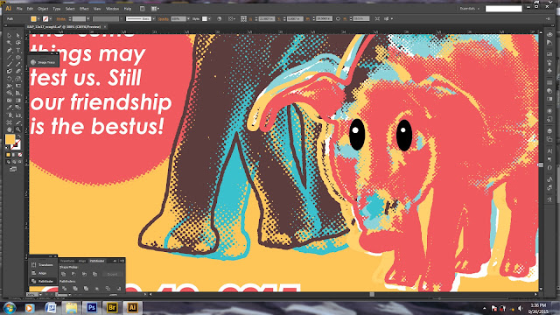Select the Hand tool
560x315 pixels.
pos(10,129)
